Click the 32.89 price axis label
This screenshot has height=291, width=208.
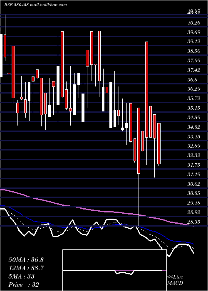[194, 146]
